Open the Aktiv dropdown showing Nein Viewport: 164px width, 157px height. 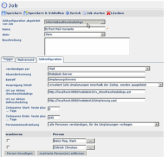click(x=102, y=34)
